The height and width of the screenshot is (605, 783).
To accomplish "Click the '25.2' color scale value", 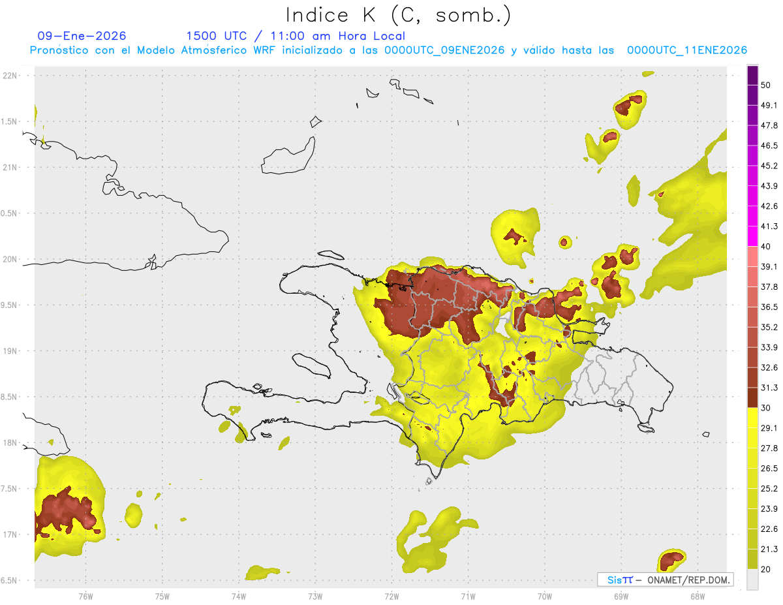I will click(769, 488).
